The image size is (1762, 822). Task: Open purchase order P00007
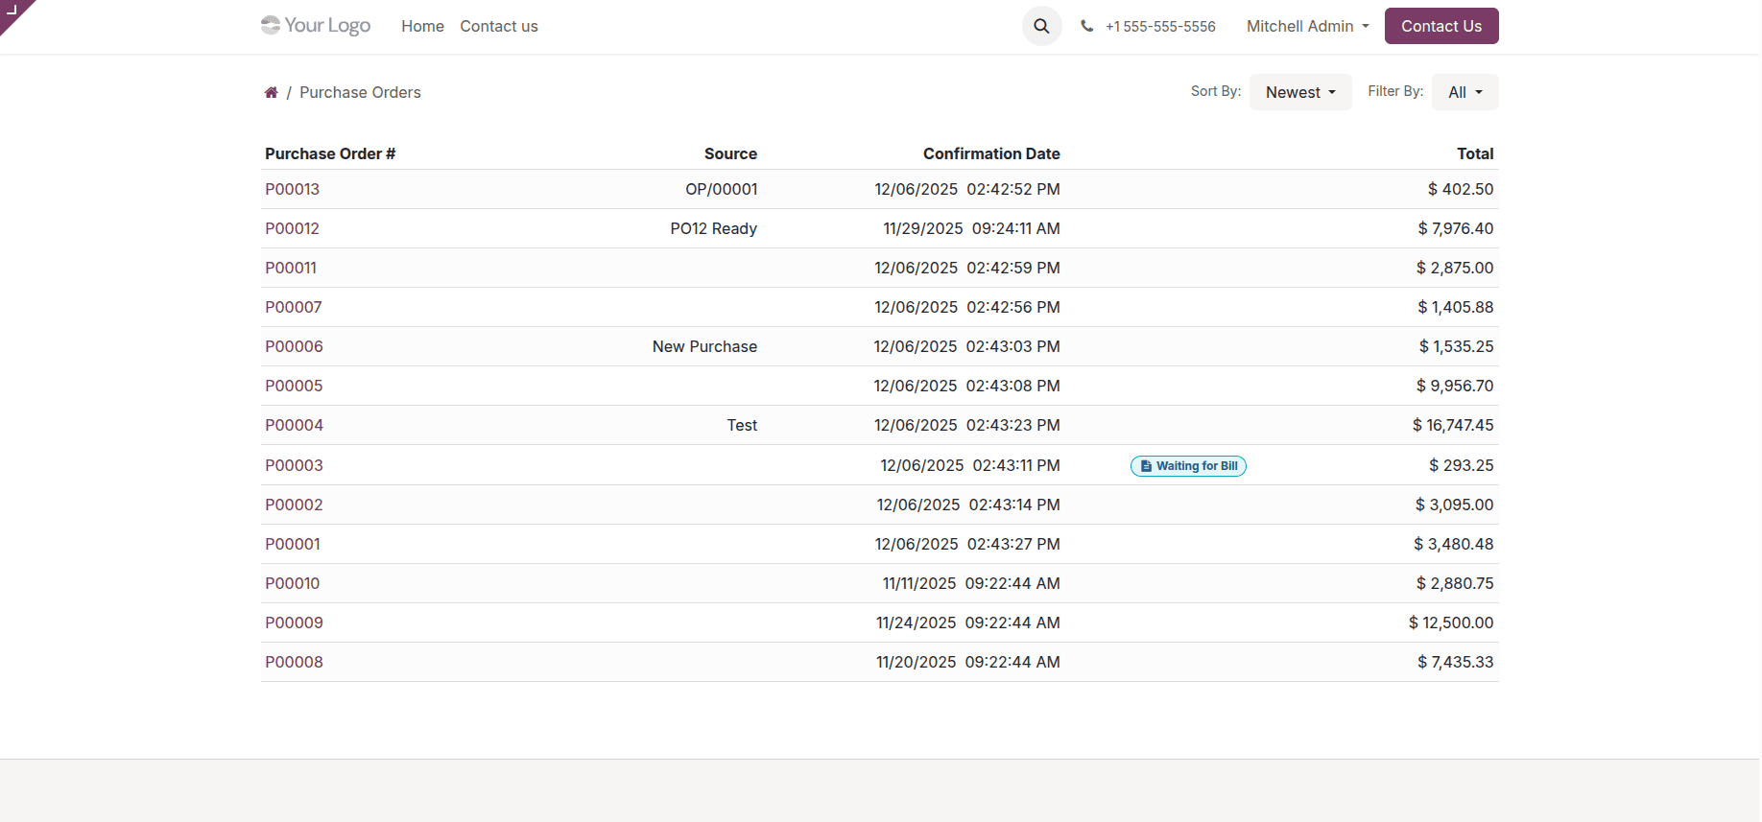(x=294, y=307)
